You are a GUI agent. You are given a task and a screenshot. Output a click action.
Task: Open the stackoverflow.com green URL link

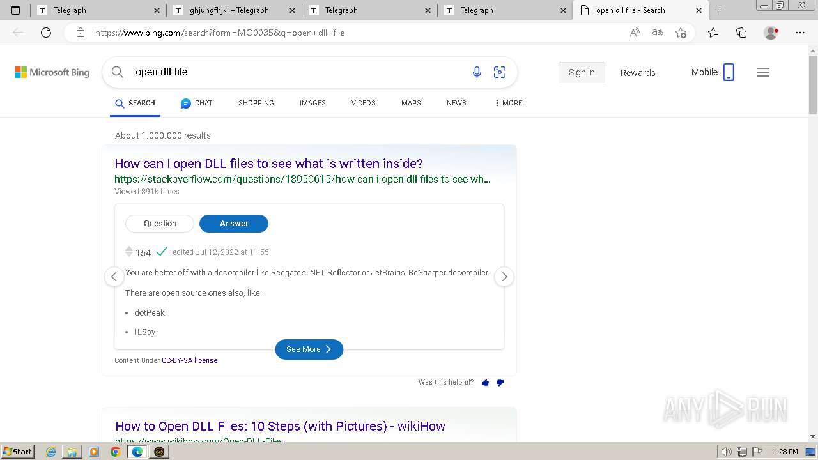pos(302,179)
